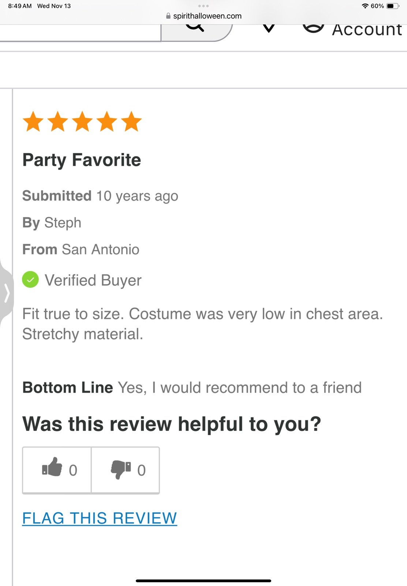Click the account profile icon
Screen dimensions: 407x586
click(313, 29)
